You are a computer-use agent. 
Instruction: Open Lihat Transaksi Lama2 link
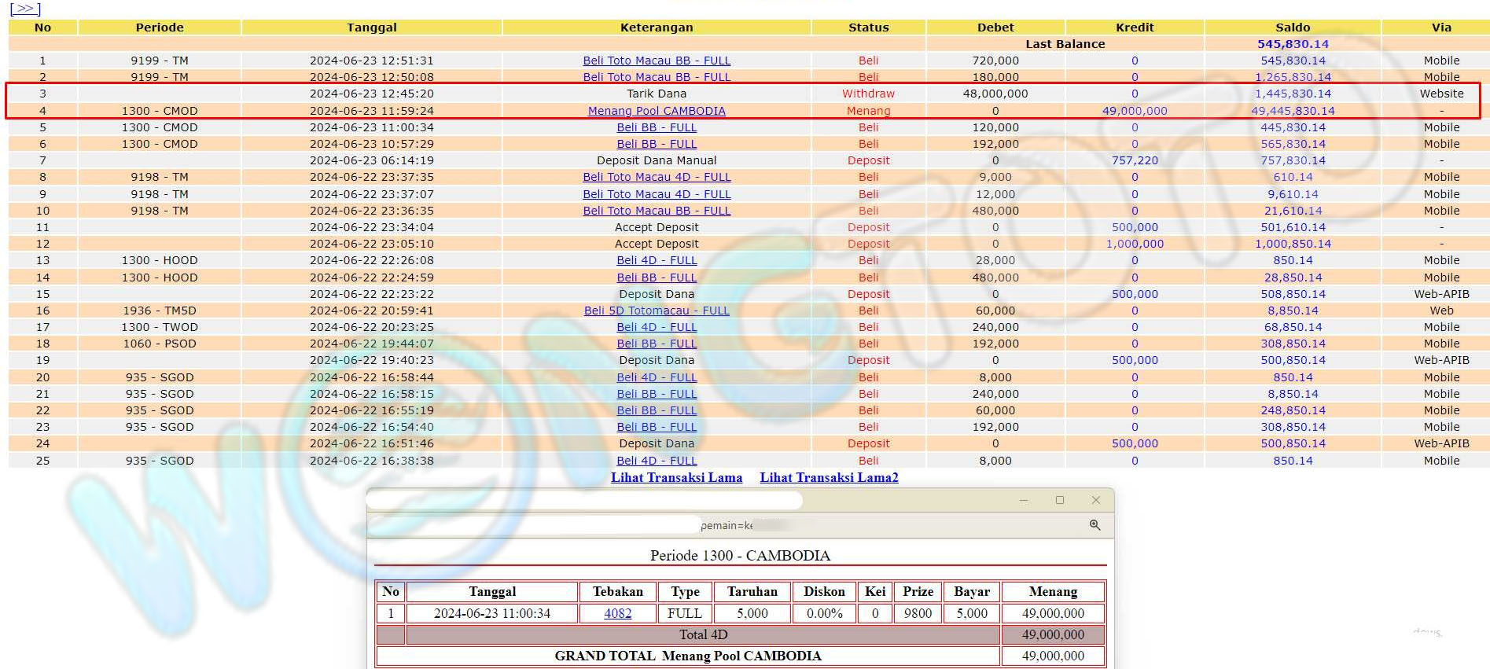tap(829, 477)
